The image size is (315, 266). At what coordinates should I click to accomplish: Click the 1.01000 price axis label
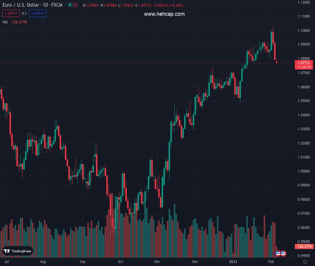(304, 157)
